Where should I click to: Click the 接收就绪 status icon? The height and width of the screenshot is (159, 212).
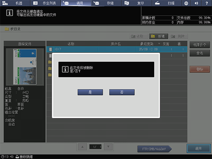[17, 157]
